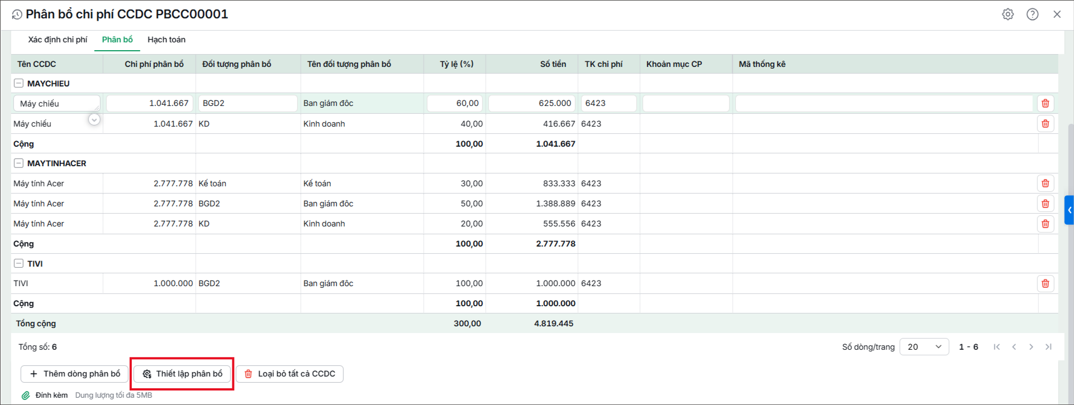Delete the TIVI allocation row
The height and width of the screenshot is (405, 1074).
tap(1045, 283)
